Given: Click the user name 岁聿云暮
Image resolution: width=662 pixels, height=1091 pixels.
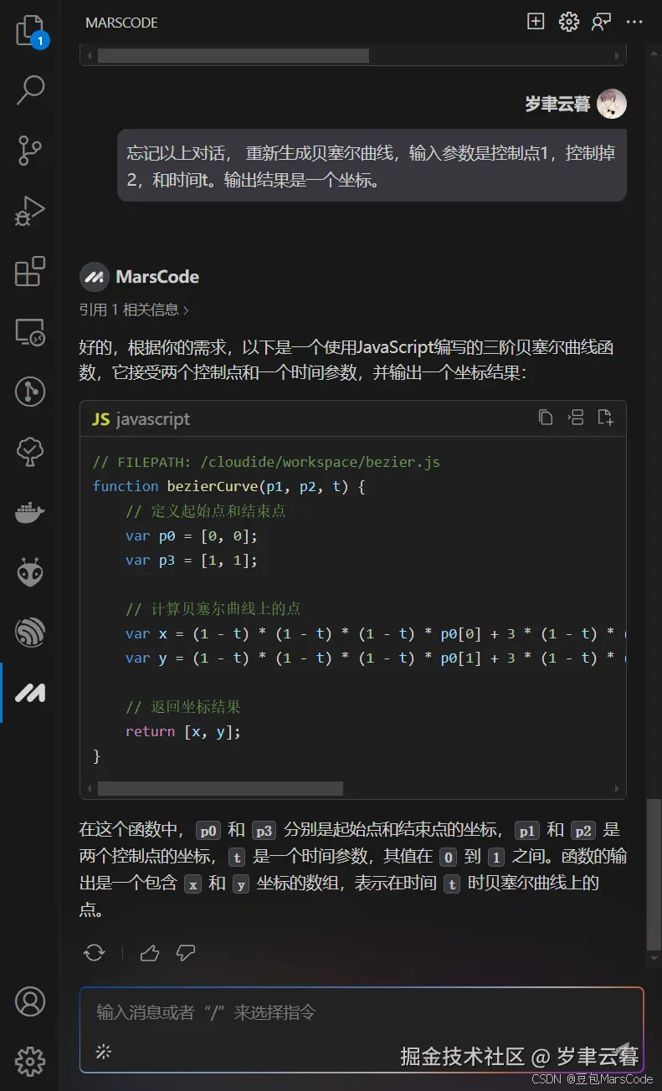Looking at the screenshot, I should [557, 104].
